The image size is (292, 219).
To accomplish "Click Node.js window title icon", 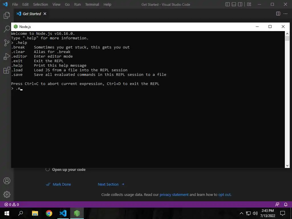I will click(16, 27).
